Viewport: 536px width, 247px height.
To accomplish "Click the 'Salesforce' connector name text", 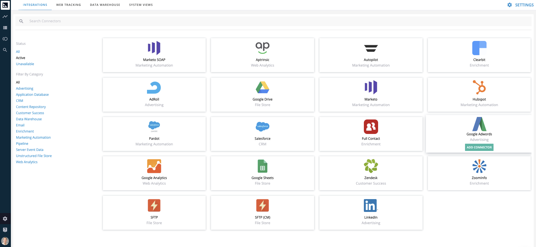I will (x=262, y=139).
